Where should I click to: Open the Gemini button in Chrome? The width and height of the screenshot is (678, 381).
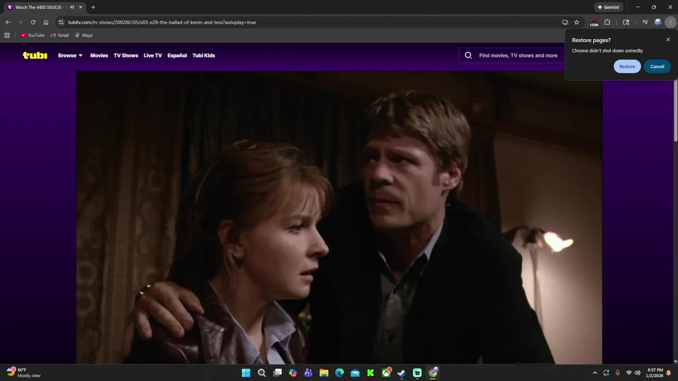[608, 7]
